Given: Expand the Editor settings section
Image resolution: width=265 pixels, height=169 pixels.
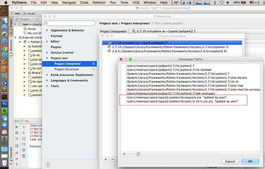Looking at the screenshot, I should (47, 41).
